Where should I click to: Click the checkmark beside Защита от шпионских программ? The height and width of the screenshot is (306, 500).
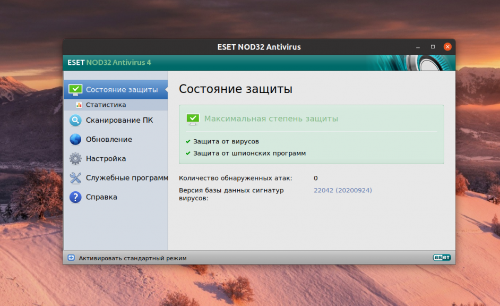(187, 153)
